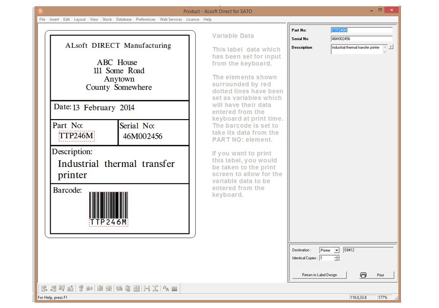Increase Identical Copies with up arrow
This screenshot has height=308, width=439.
coord(337,256)
